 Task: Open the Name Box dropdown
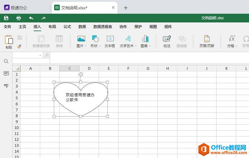pyautogui.click(x=40, y=55)
